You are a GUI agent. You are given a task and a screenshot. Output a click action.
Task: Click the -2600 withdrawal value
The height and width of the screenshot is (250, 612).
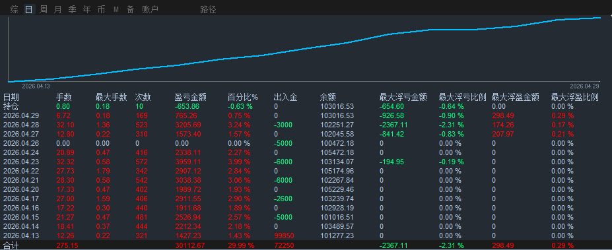[283, 199]
